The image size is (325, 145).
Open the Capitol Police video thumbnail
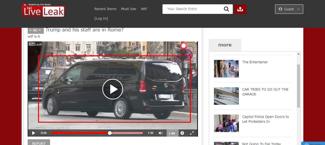tap(226, 123)
